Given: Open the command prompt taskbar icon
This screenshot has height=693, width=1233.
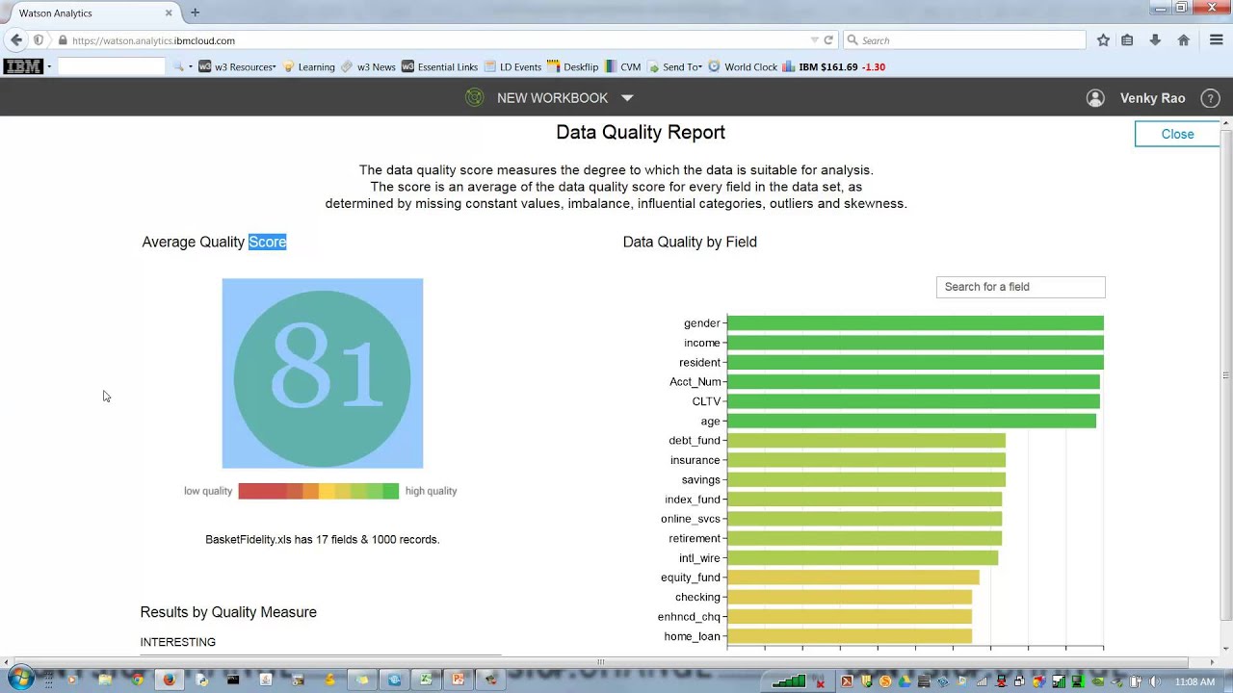Looking at the screenshot, I should point(233,680).
